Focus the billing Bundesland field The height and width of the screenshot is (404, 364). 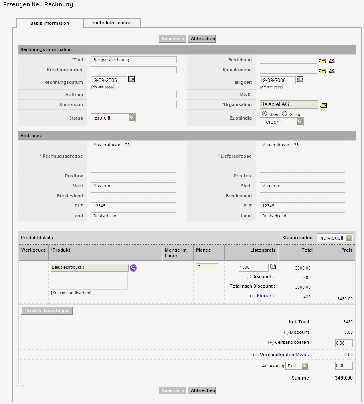[x=134, y=196]
